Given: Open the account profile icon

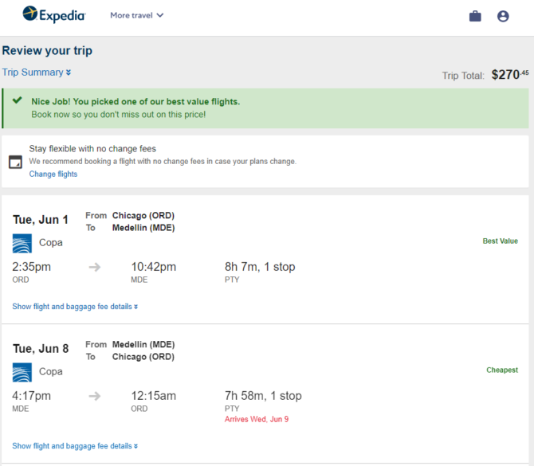Looking at the screenshot, I should [x=503, y=16].
